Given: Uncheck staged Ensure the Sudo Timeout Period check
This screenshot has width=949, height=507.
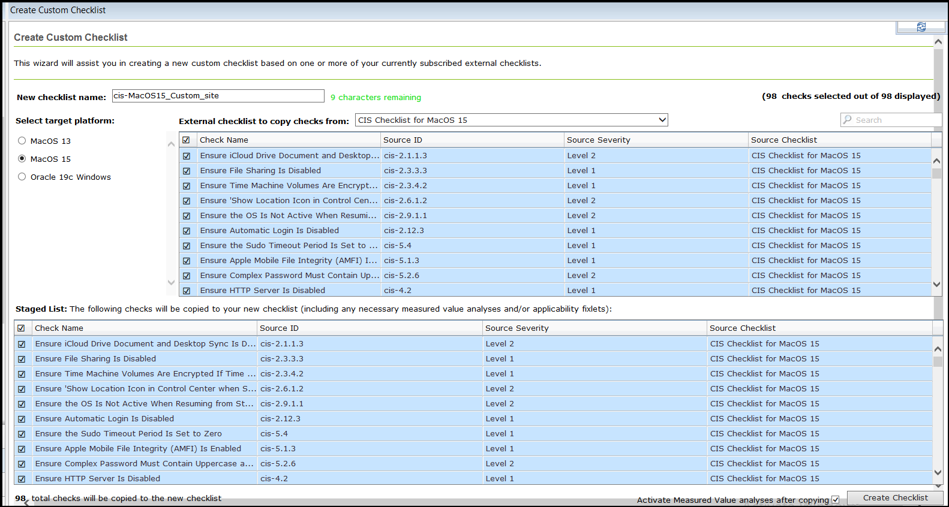Looking at the screenshot, I should click(x=22, y=434).
